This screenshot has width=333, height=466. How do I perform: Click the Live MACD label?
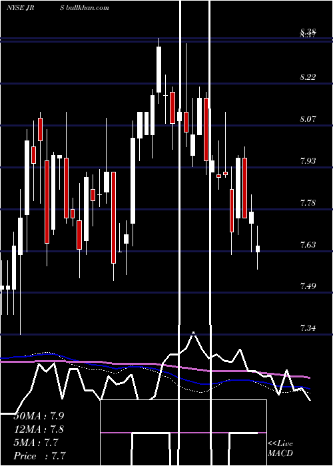point(280,448)
